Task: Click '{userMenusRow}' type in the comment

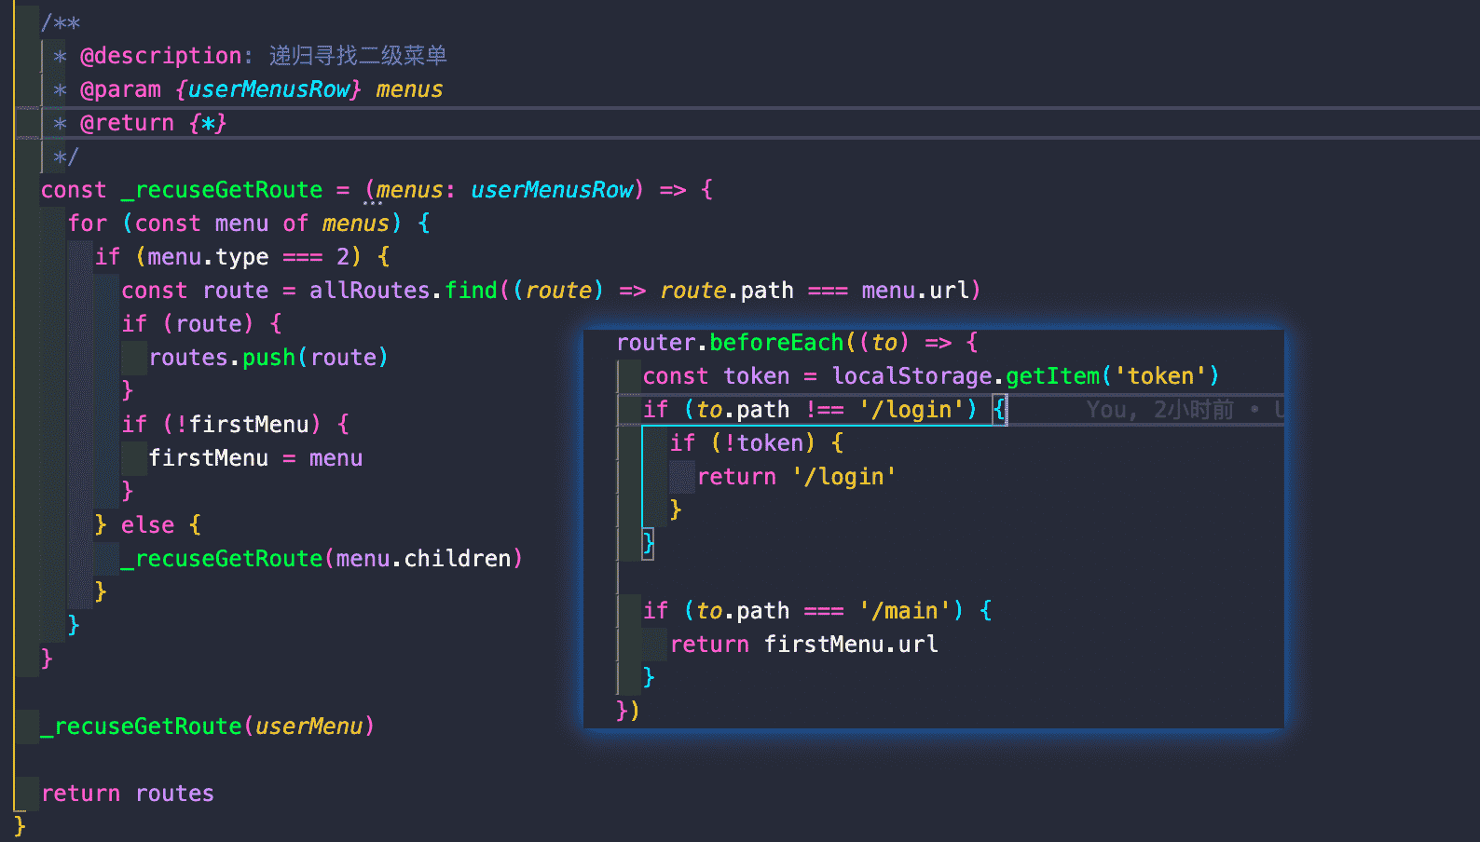Action: (268, 89)
